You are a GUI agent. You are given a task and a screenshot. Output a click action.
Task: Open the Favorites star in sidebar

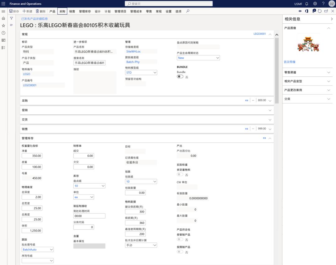click(3, 26)
